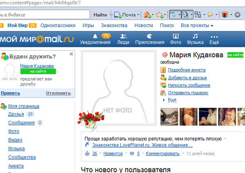
Task: Open Музыка section in header
Action: (x=195, y=39)
